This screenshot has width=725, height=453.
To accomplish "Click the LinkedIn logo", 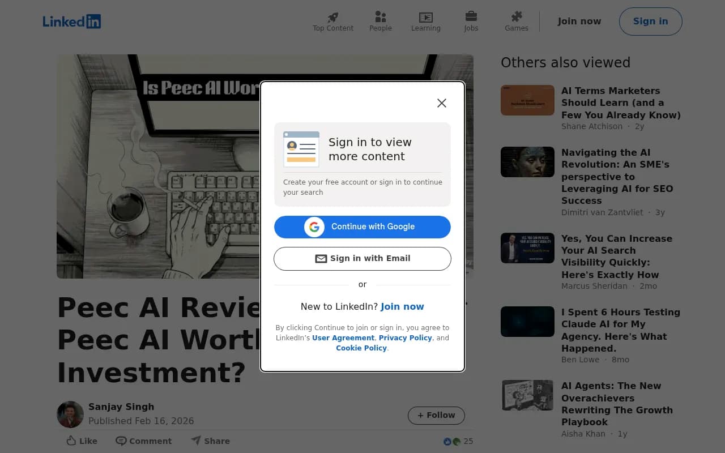I will (72, 22).
